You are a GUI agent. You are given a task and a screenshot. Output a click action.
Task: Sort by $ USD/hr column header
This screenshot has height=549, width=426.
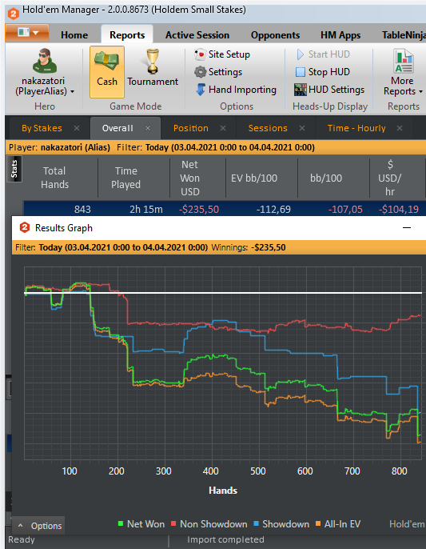click(389, 178)
